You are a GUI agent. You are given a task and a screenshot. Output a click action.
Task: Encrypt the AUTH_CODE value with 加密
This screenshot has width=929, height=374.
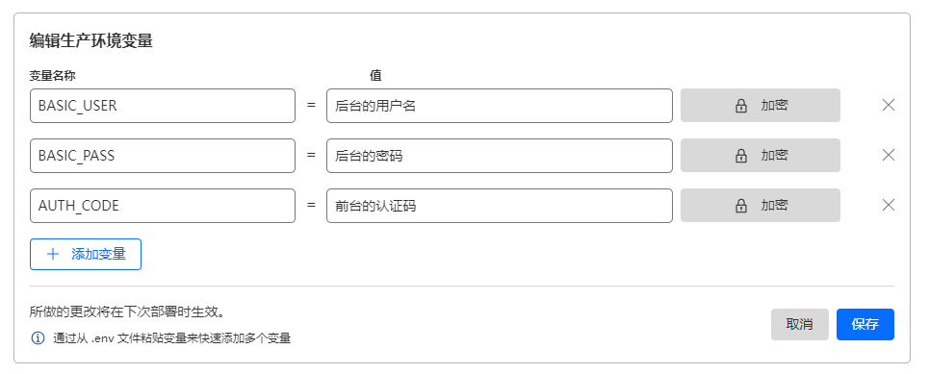tap(761, 206)
